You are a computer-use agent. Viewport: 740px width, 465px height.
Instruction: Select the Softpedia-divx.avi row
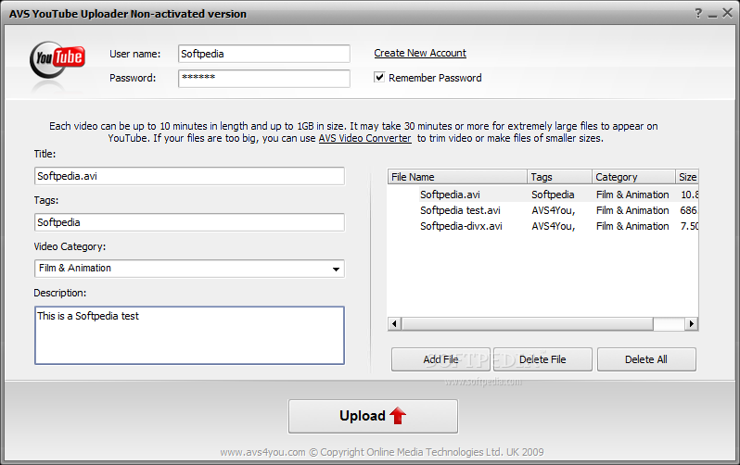tap(542, 226)
